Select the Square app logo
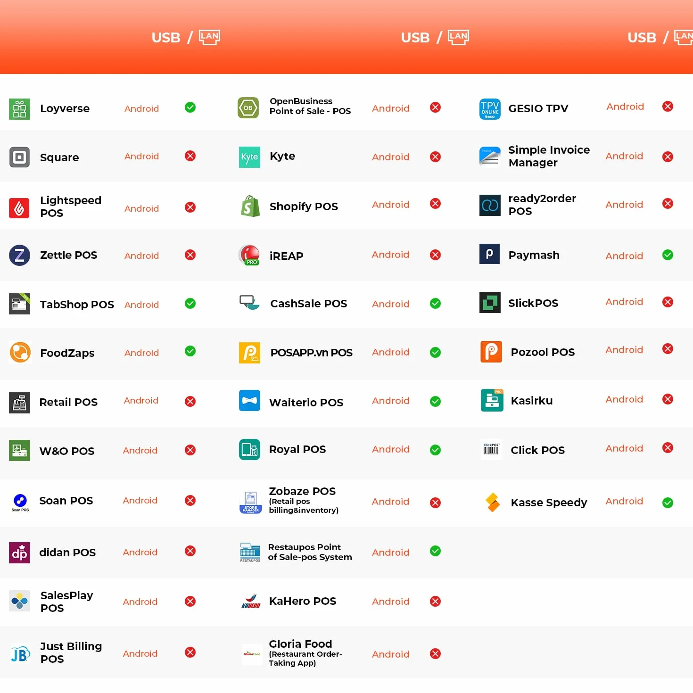 pyautogui.click(x=19, y=157)
